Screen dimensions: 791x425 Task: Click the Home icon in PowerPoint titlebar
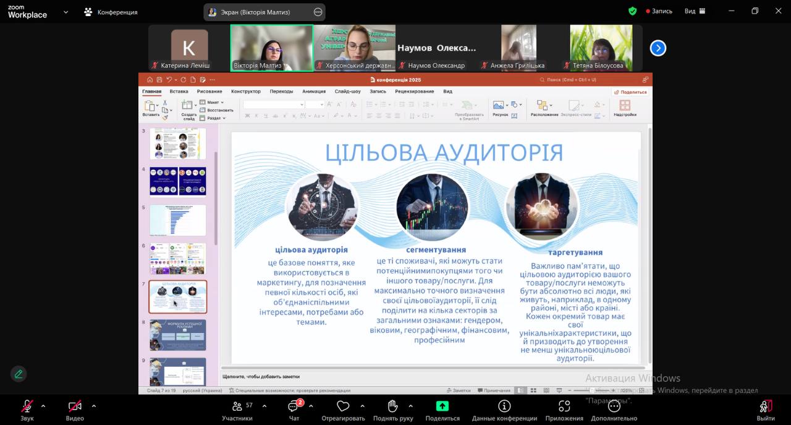click(150, 79)
